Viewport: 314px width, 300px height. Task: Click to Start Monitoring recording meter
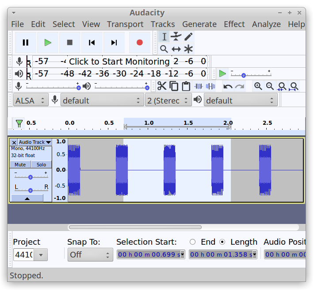click(120, 62)
